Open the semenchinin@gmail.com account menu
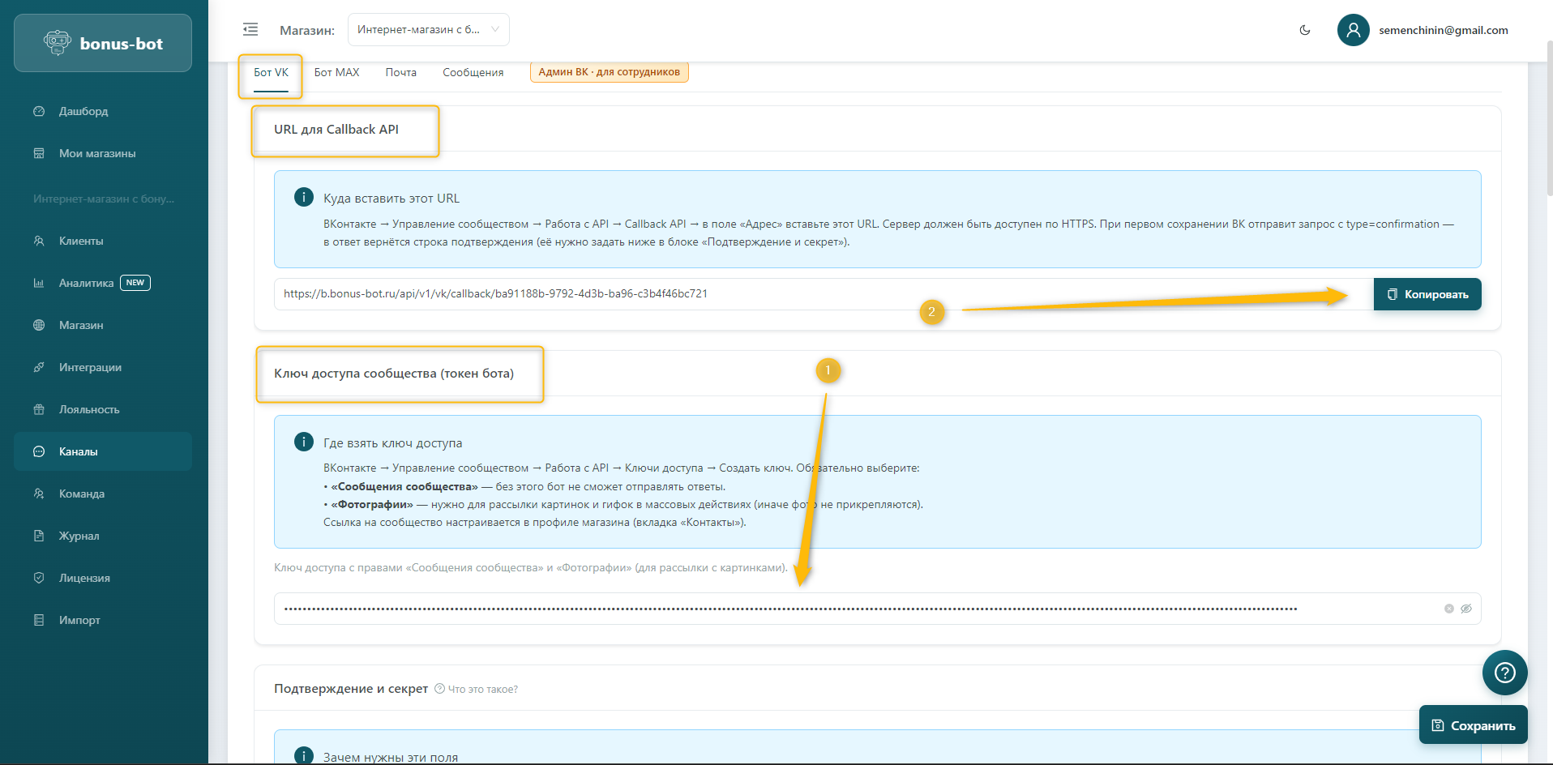Image resolution: width=1553 pixels, height=765 pixels. pos(1443,30)
